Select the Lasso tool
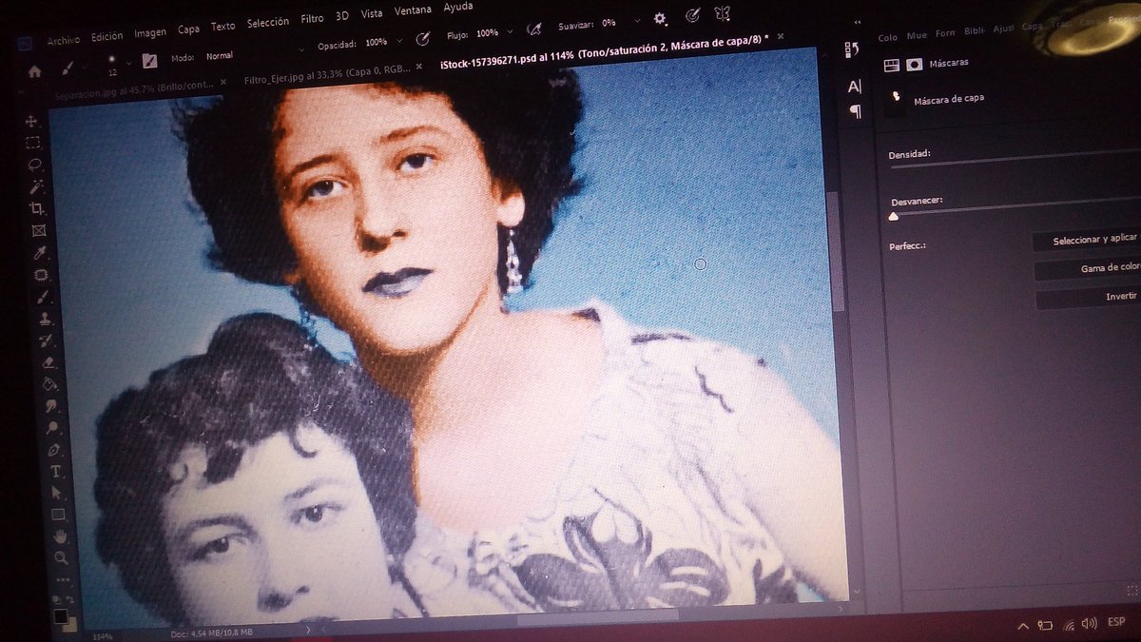Viewport: 1141px width, 642px height. pos(34,165)
